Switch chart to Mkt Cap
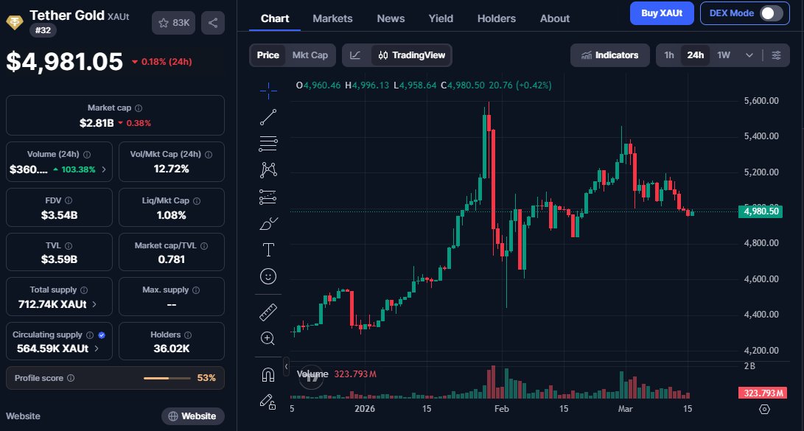 (x=310, y=55)
